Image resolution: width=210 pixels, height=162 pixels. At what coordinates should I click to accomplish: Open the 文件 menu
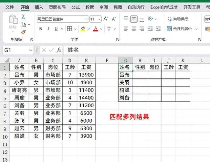[x=10, y=7]
